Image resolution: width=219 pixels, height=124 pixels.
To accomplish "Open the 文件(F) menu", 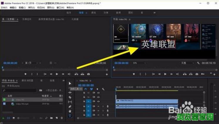I will point(4,7).
